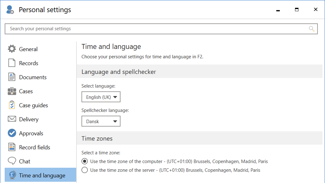Open the Records settings section
Image resolution: width=325 pixels, height=183 pixels.
click(40, 63)
